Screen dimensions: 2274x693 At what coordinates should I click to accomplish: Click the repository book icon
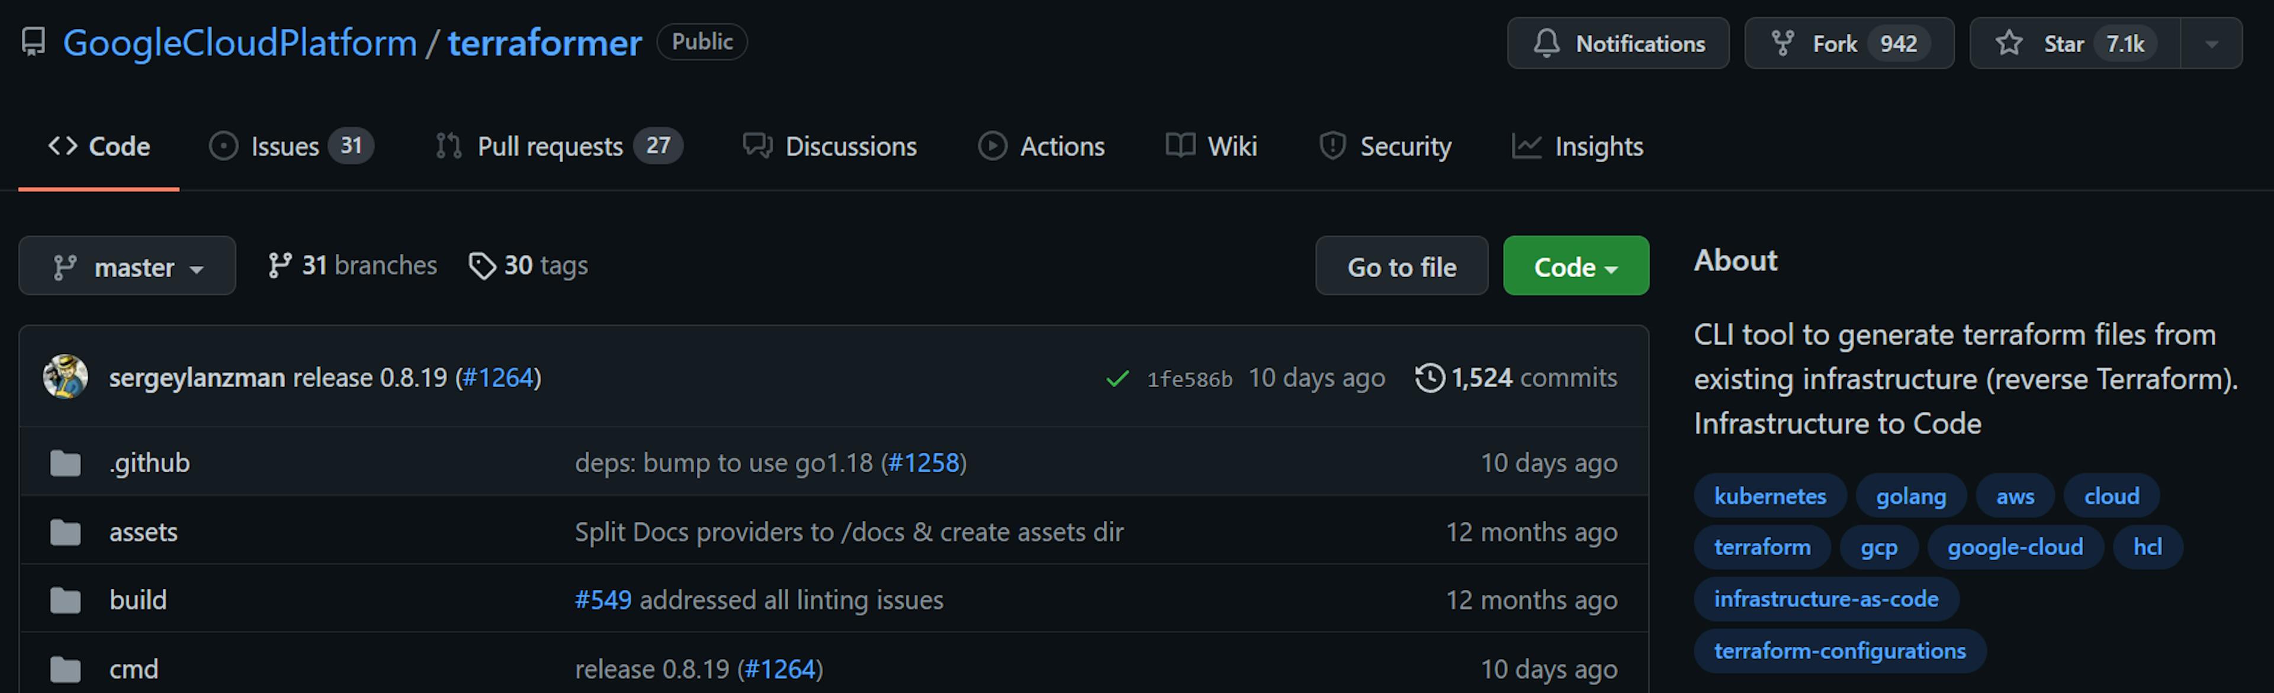click(34, 43)
